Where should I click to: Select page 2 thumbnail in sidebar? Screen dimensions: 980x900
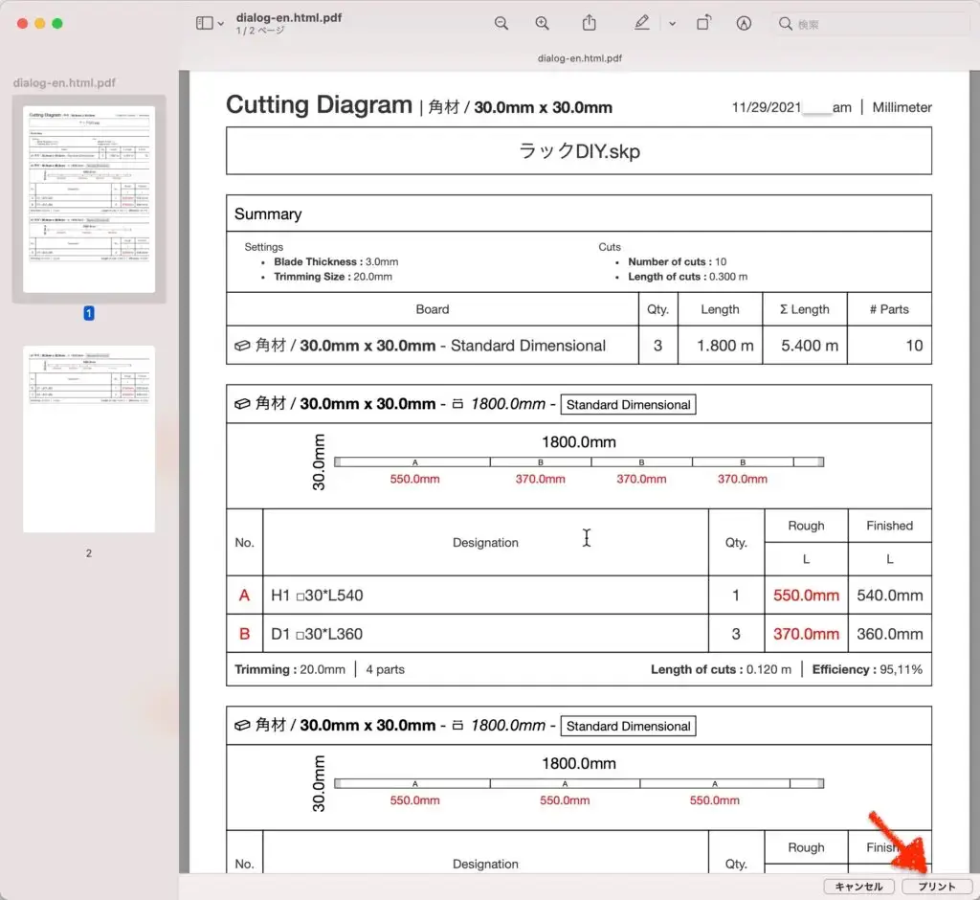(89, 439)
